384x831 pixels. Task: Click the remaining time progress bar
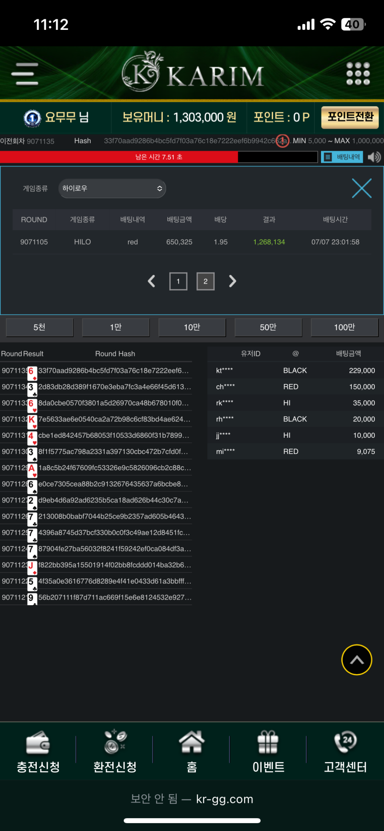point(159,157)
